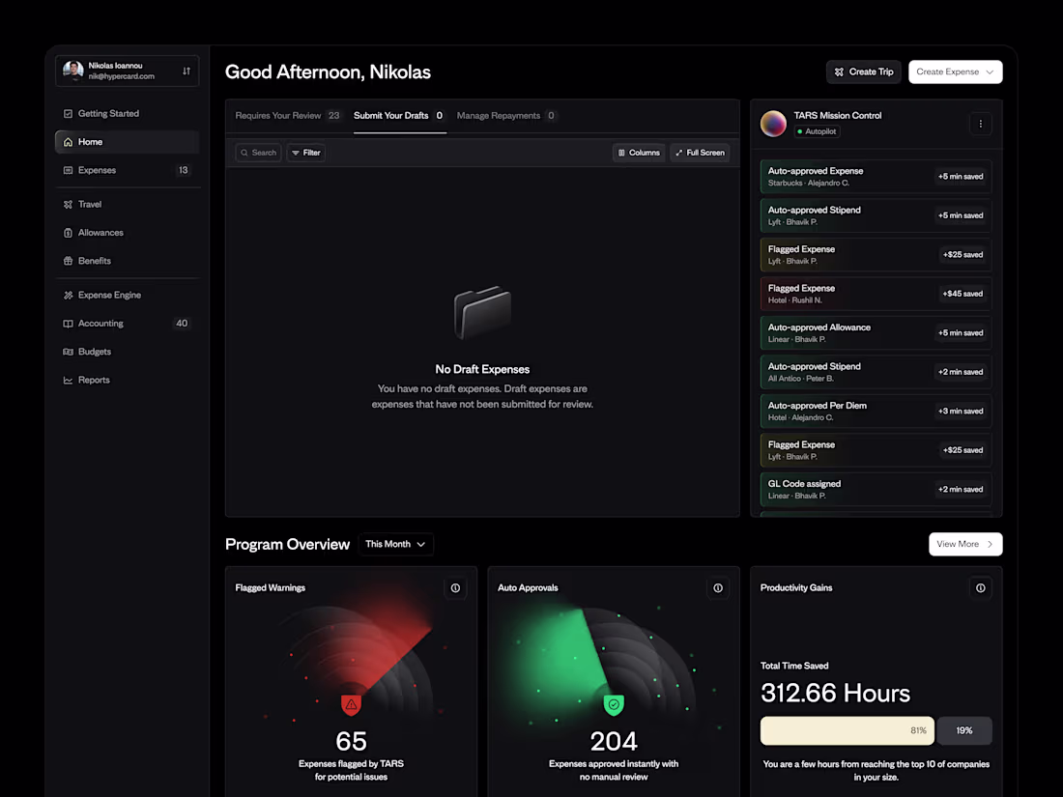Toggle the account switcher arrows
The width and height of the screenshot is (1063, 797).
[187, 71]
